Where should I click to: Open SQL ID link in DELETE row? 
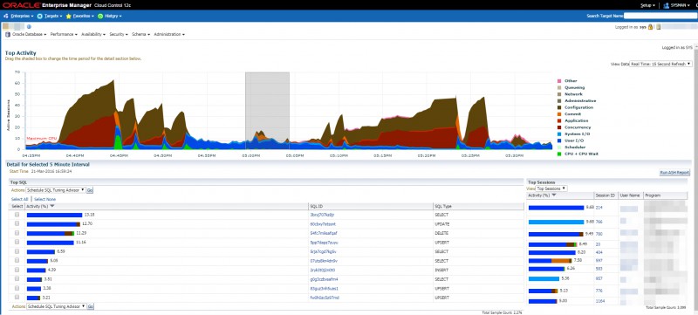coord(323,233)
